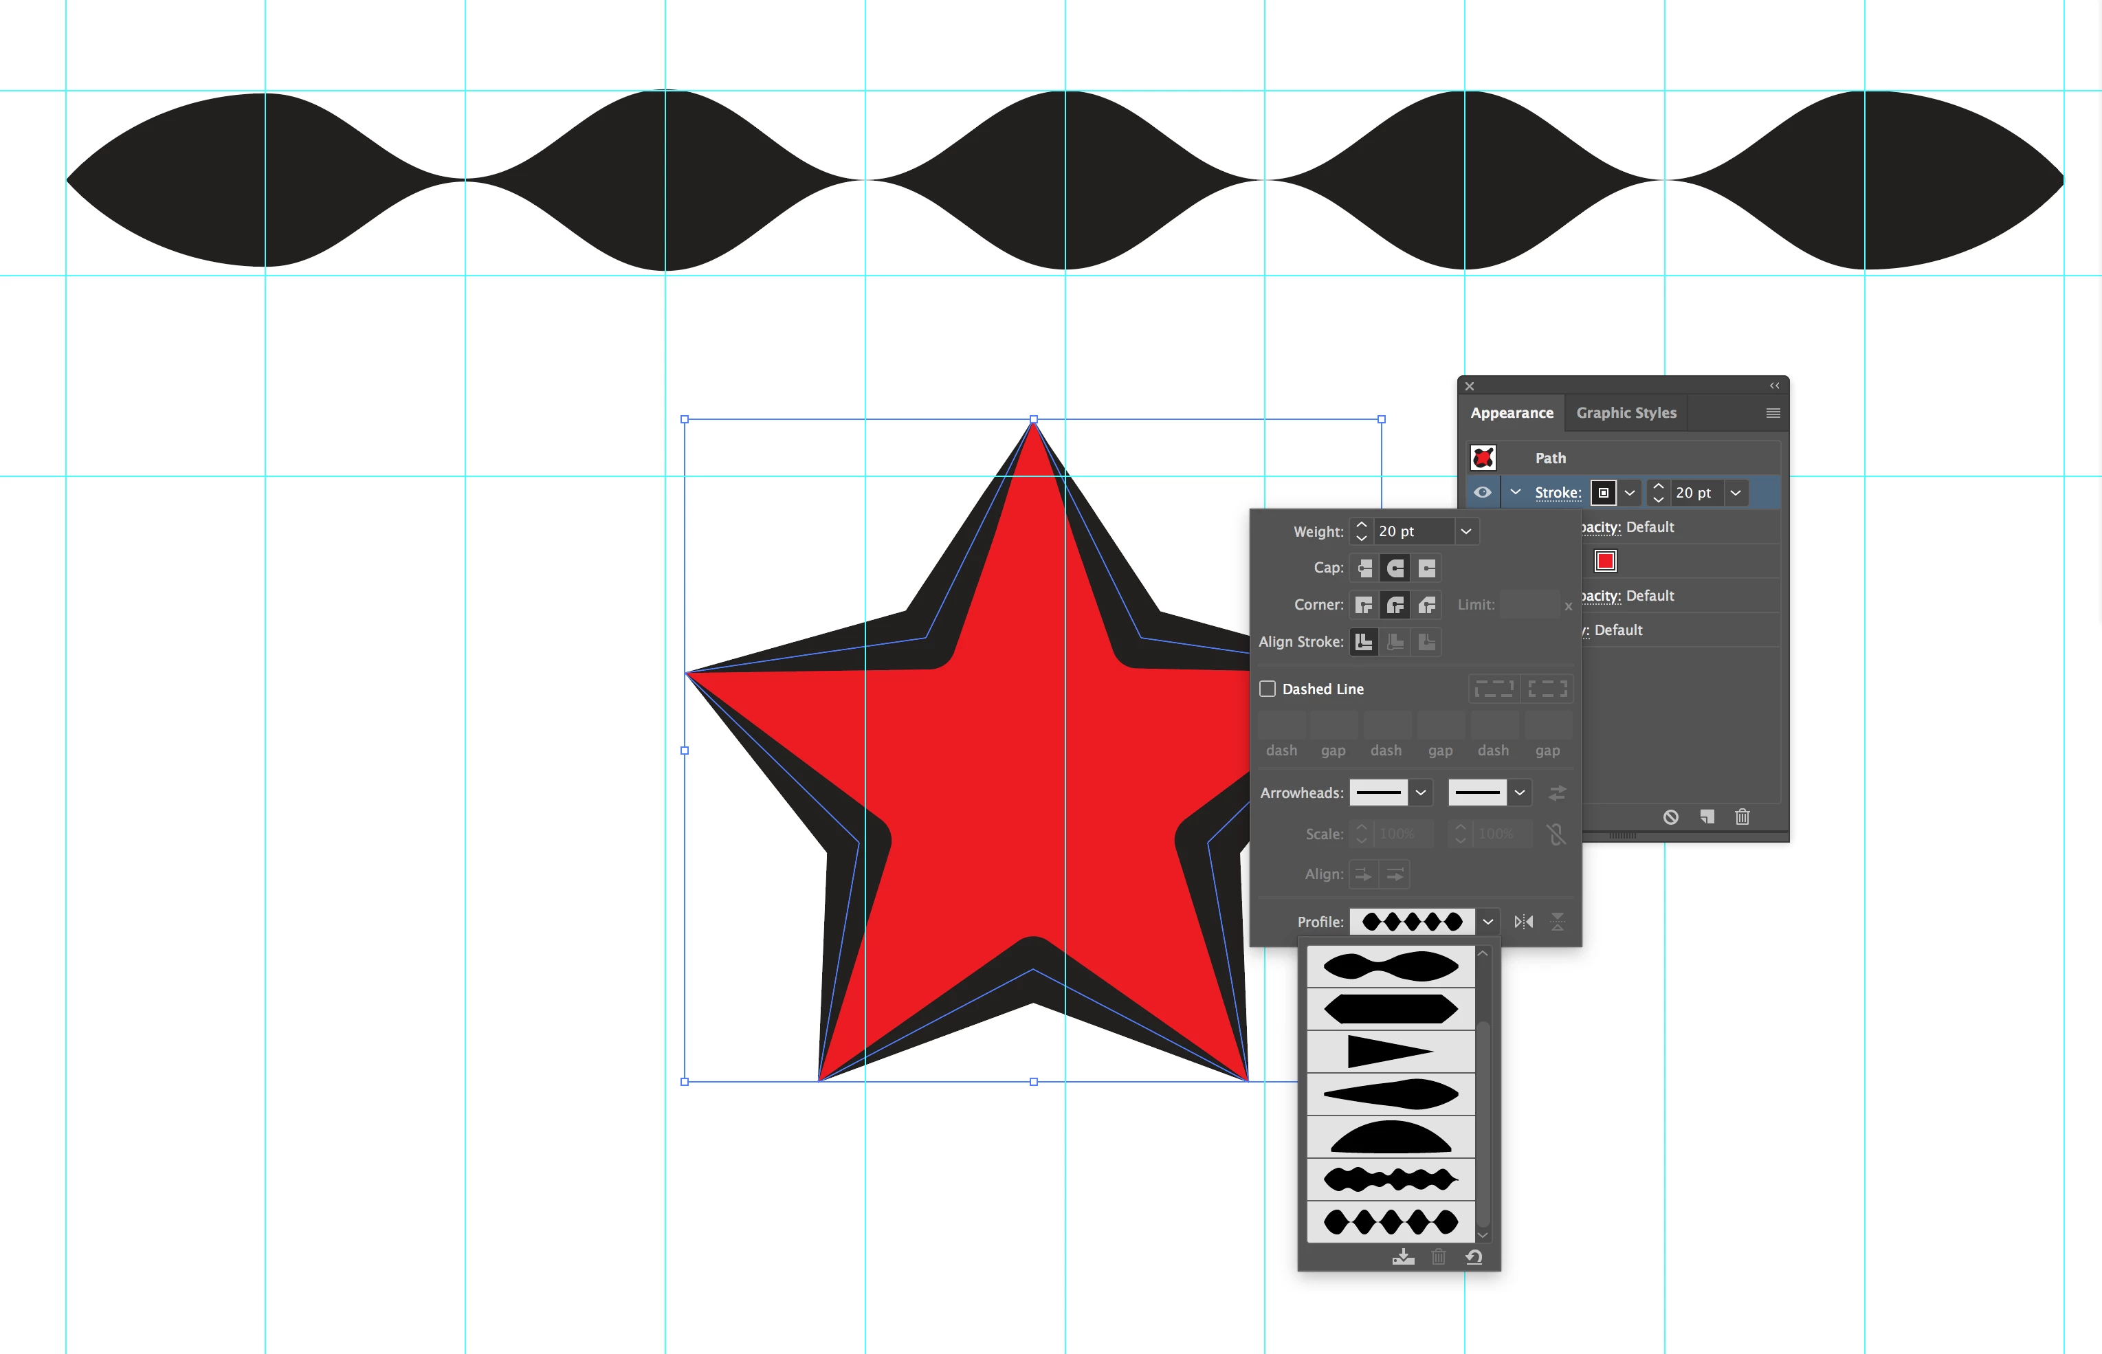
Task: Choose the Projecting Cap icon
Action: coord(1427,568)
